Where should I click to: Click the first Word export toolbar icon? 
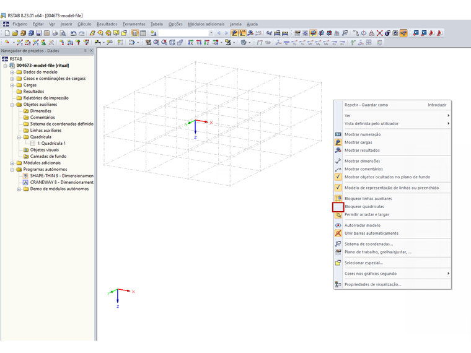pos(416,33)
